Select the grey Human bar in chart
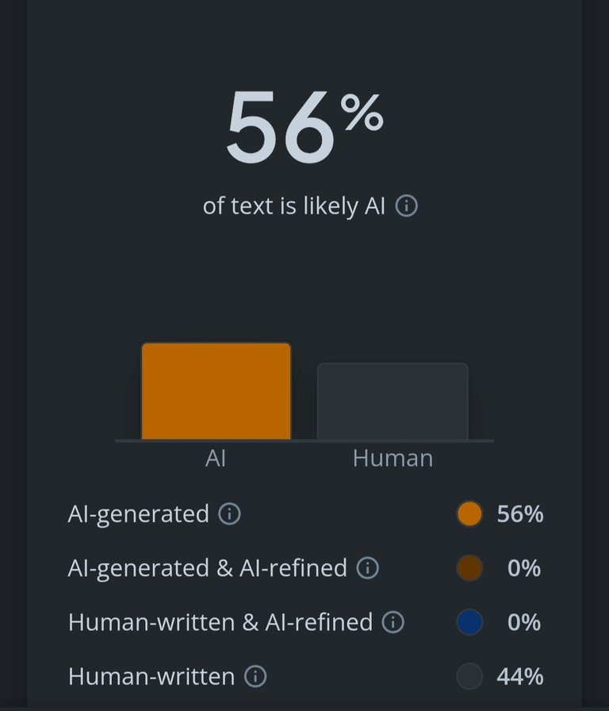This screenshot has height=711, width=609. pos(393,402)
